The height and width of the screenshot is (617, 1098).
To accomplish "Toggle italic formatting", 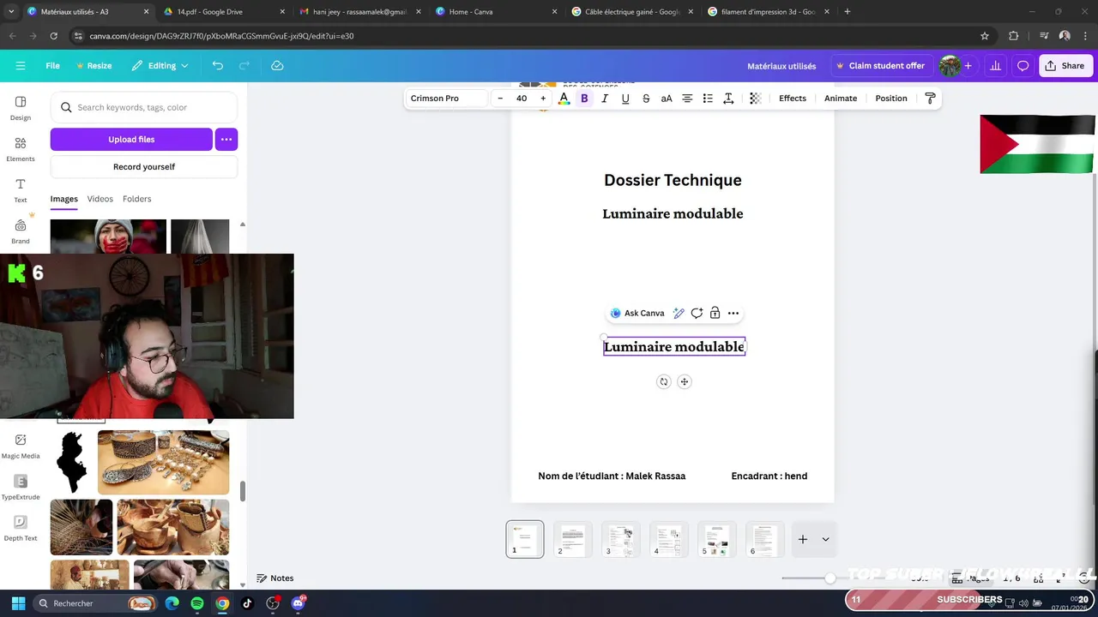I will coord(605,99).
